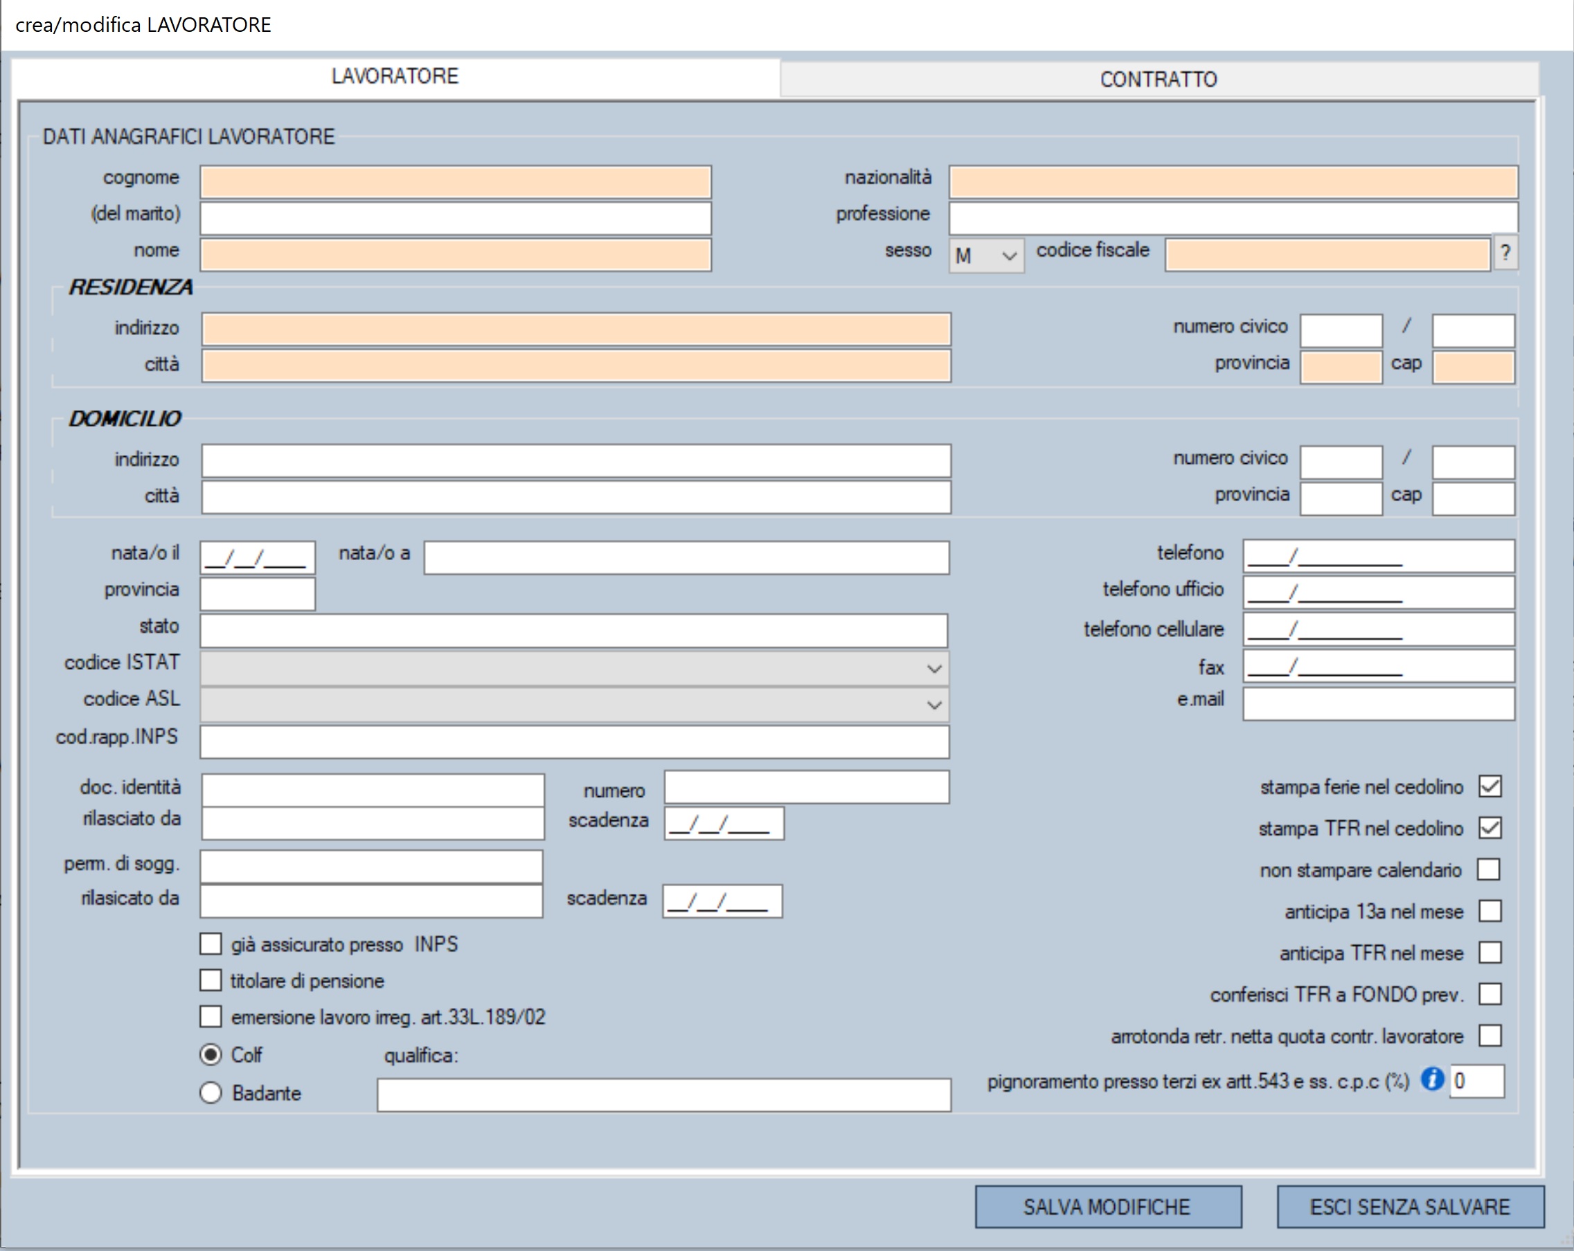Switch to the CONTRATTO tab
Image resolution: width=1574 pixels, height=1251 pixels.
1159,79
